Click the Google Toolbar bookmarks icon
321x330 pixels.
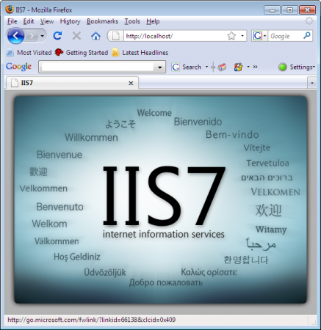coord(238,67)
